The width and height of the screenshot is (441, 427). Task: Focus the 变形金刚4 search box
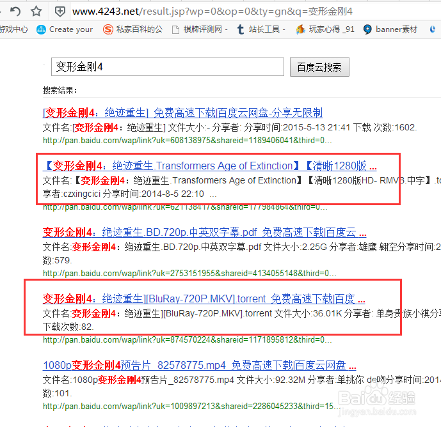[168, 67]
